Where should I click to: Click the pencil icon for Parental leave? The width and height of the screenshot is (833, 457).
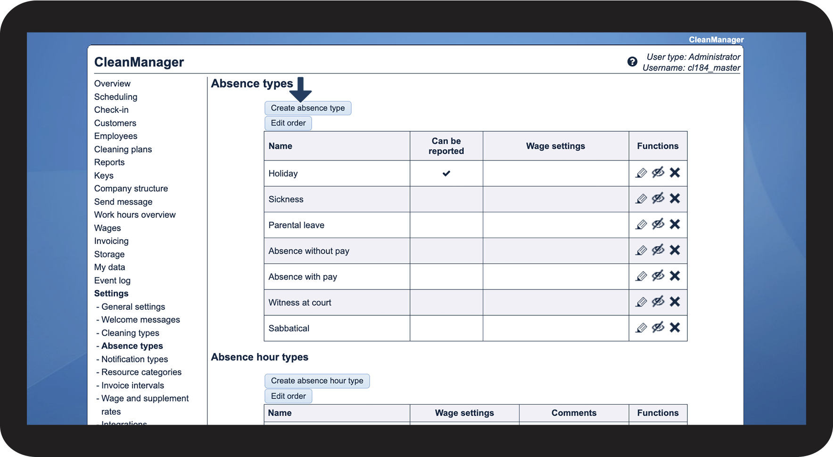point(641,224)
